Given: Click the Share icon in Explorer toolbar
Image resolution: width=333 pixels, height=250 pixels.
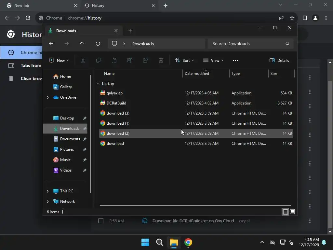Looking at the screenshot, I should tap(145, 60).
